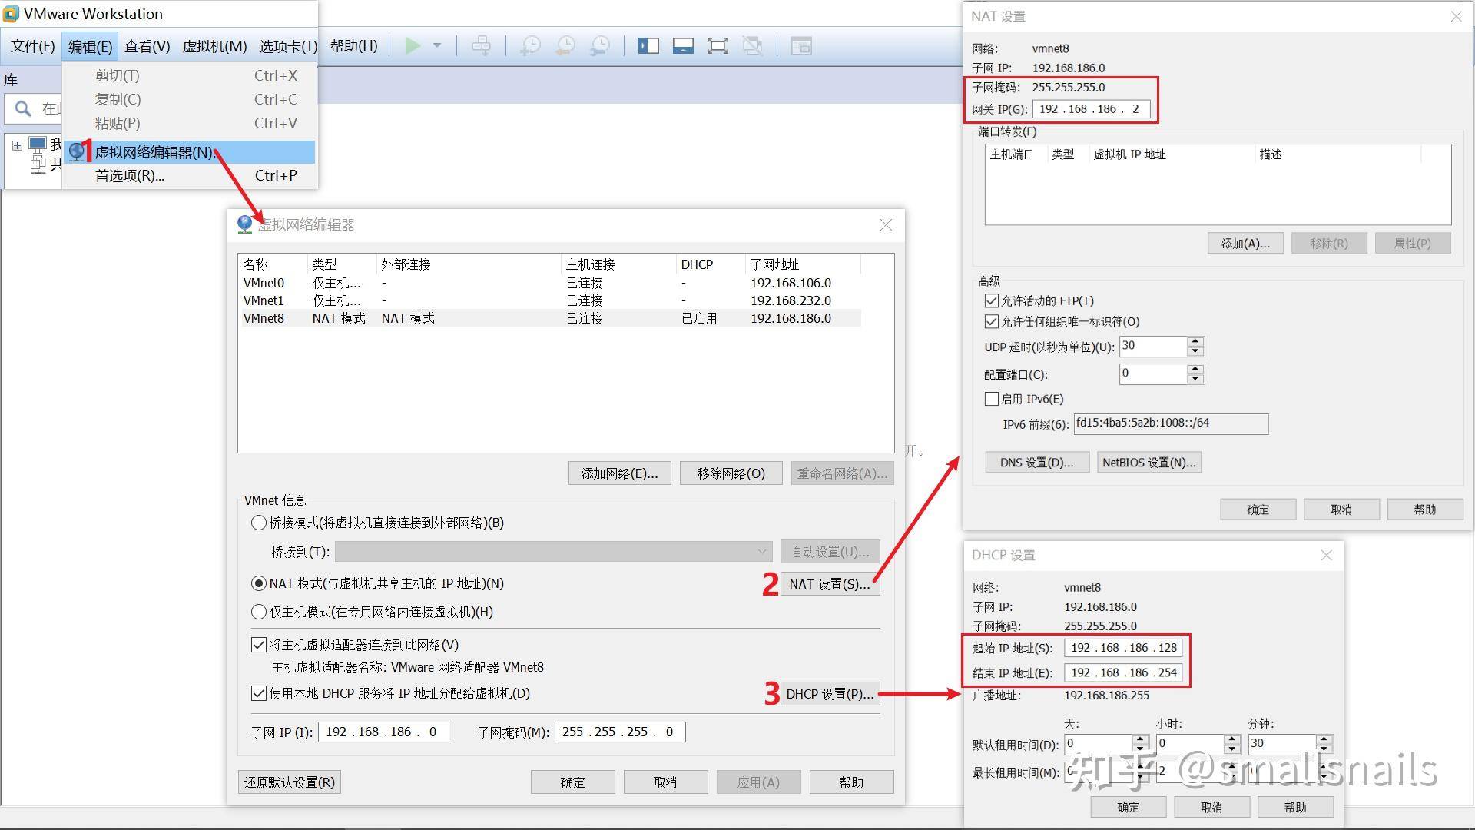The height and width of the screenshot is (830, 1475).
Task: Increase the UDP 超时 value with up arrow
Action: (x=1195, y=341)
